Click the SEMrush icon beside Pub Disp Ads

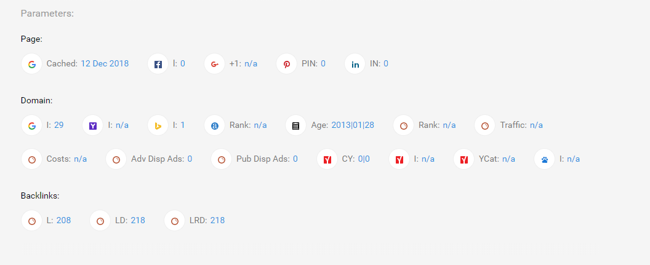pyautogui.click(x=222, y=159)
